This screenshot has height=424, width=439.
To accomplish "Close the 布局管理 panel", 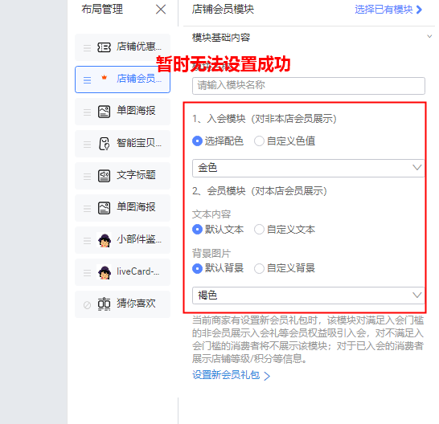I will pyautogui.click(x=161, y=9).
